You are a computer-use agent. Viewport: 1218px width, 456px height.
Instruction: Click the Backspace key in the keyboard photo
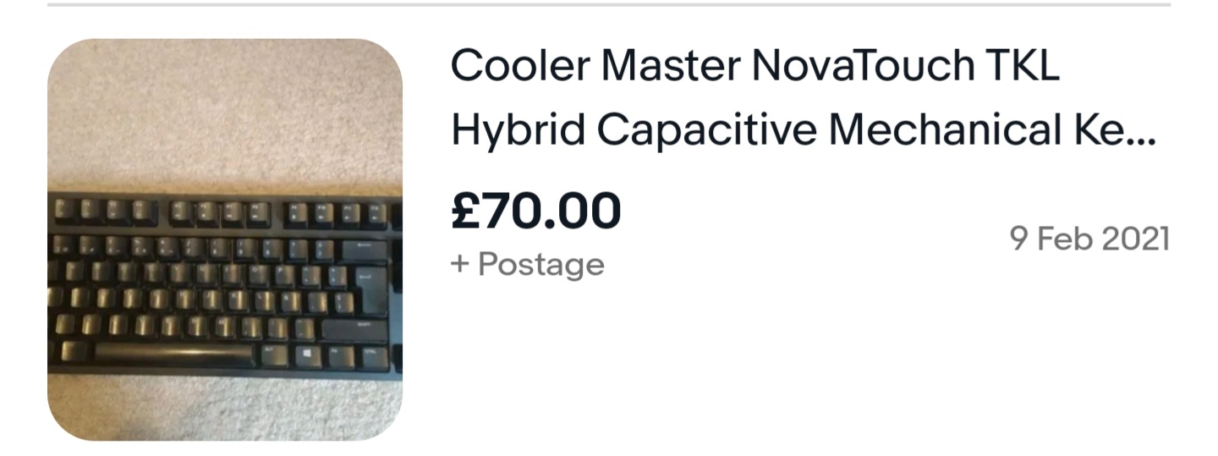pos(365,249)
